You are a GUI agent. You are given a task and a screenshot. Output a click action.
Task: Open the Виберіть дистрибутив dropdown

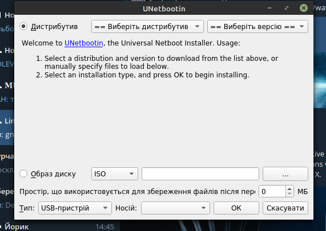[147, 27]
